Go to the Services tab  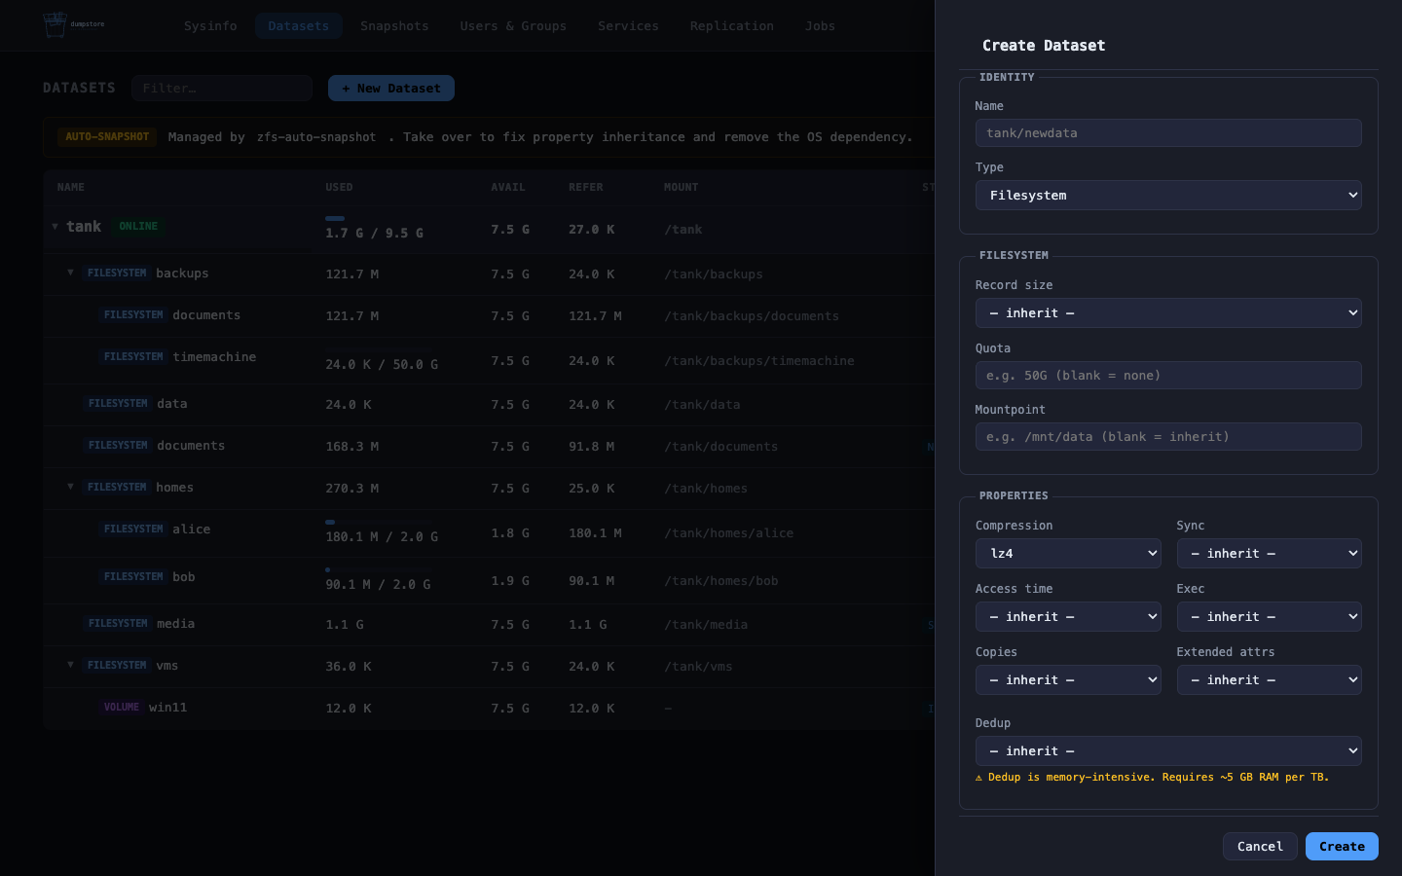pyautogui.click(x=628, y=25)
